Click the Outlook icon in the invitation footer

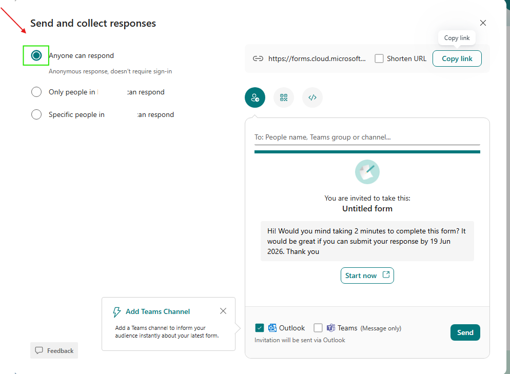[272, 328]
